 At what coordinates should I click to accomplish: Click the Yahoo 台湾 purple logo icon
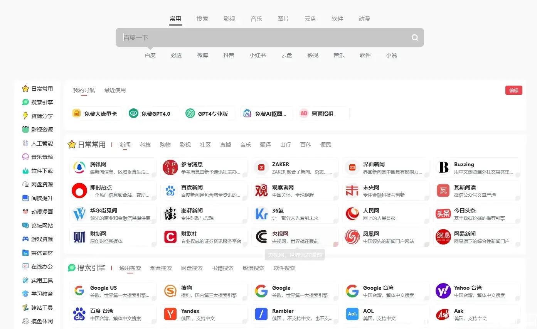click(x=443, y=291)
